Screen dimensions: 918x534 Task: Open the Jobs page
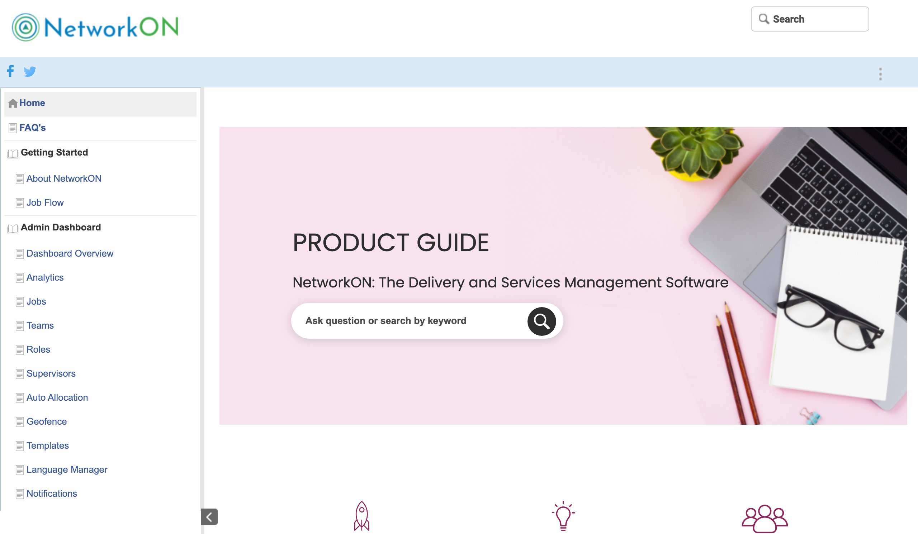(37, 302)
